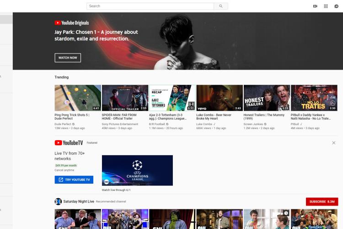Open the B/R Football channel link
343x229 pixels.
point(157,124)
